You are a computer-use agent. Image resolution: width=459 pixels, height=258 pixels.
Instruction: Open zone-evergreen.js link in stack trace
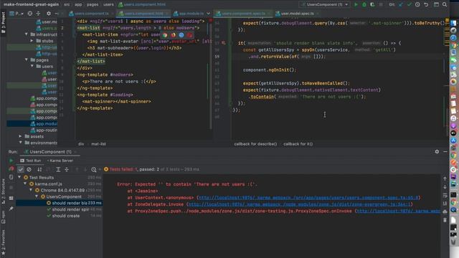point(300,204)
